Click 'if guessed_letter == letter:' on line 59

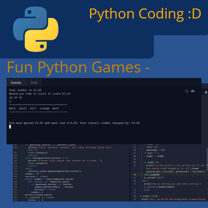click(52, 184)
